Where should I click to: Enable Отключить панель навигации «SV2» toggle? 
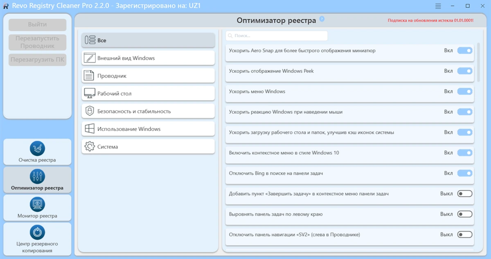(465, 234)
